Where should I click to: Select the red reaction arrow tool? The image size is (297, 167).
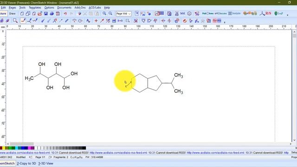(x=102, y=20)
